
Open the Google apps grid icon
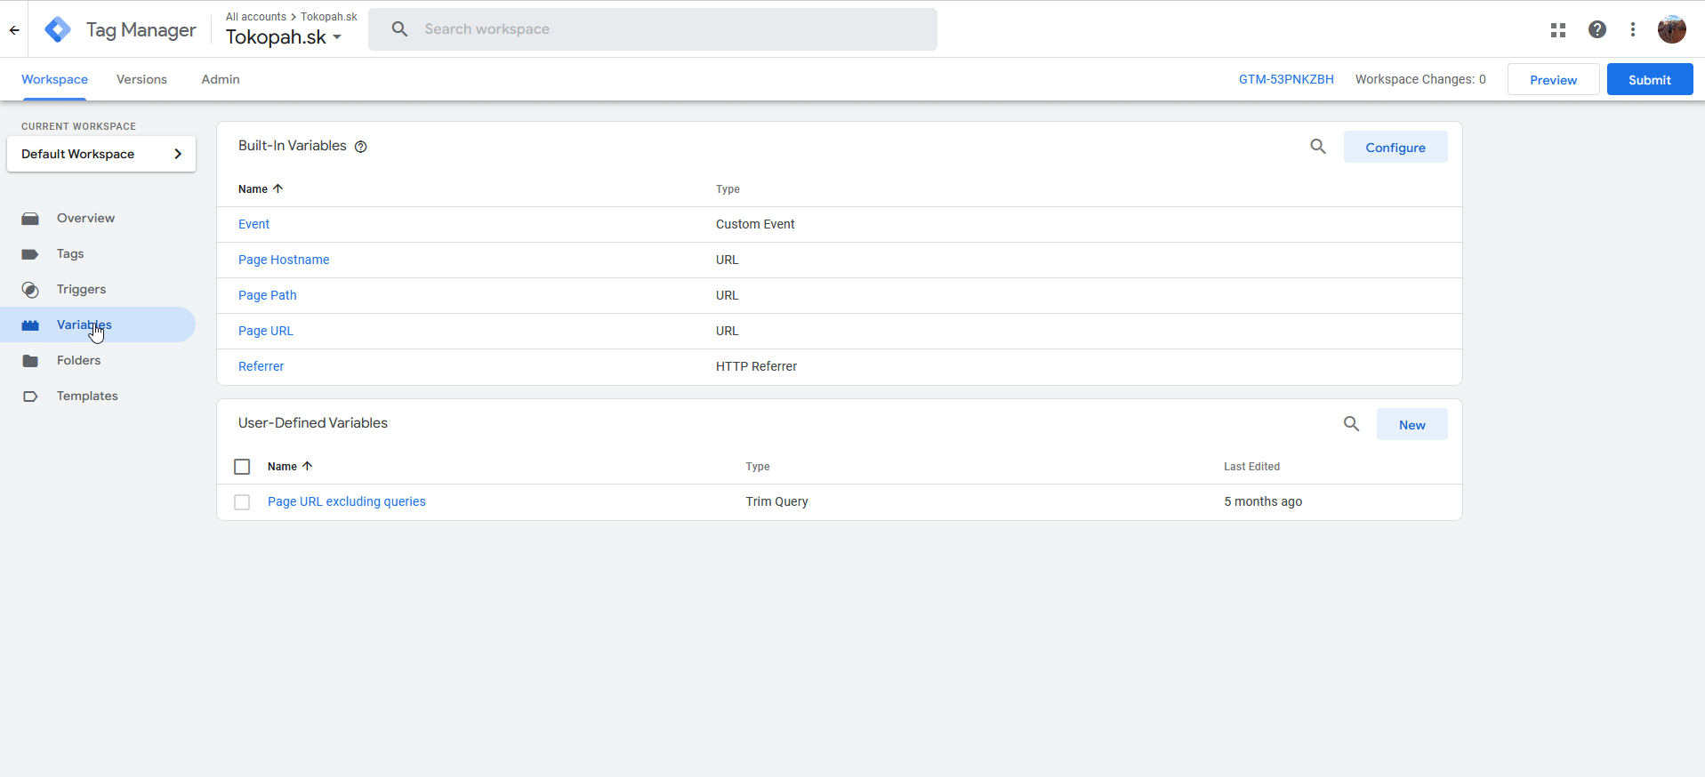[x=1558, y=29]
